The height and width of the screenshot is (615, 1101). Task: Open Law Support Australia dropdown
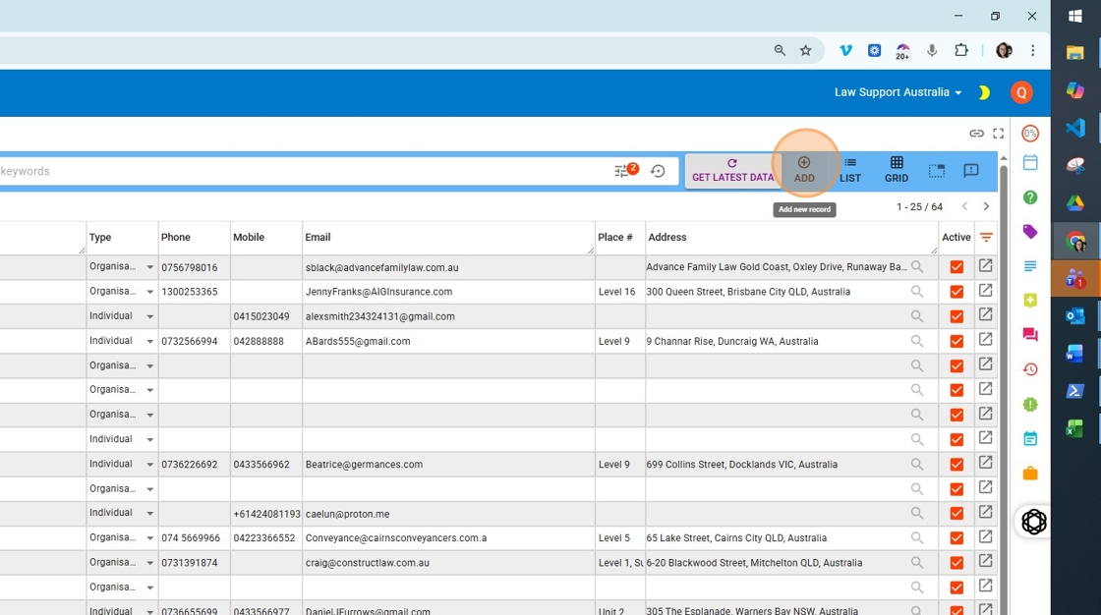[x=898, y=92]
